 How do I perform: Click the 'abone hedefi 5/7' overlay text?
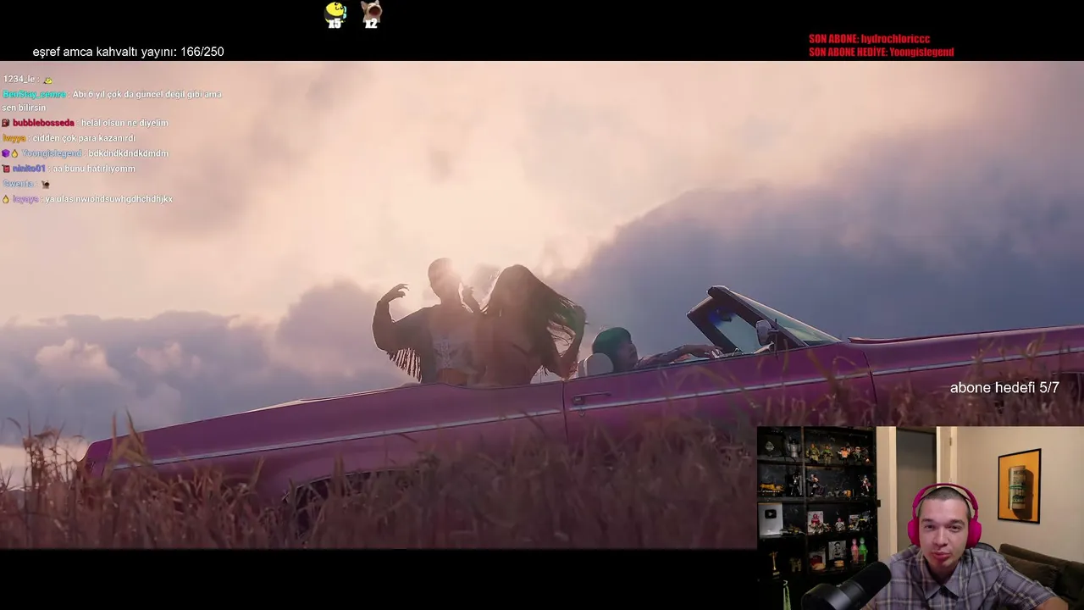click(1004, 387)
